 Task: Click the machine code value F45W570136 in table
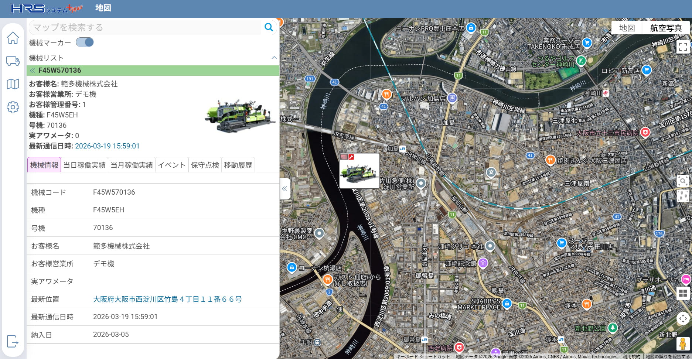(x=114, y=192)
